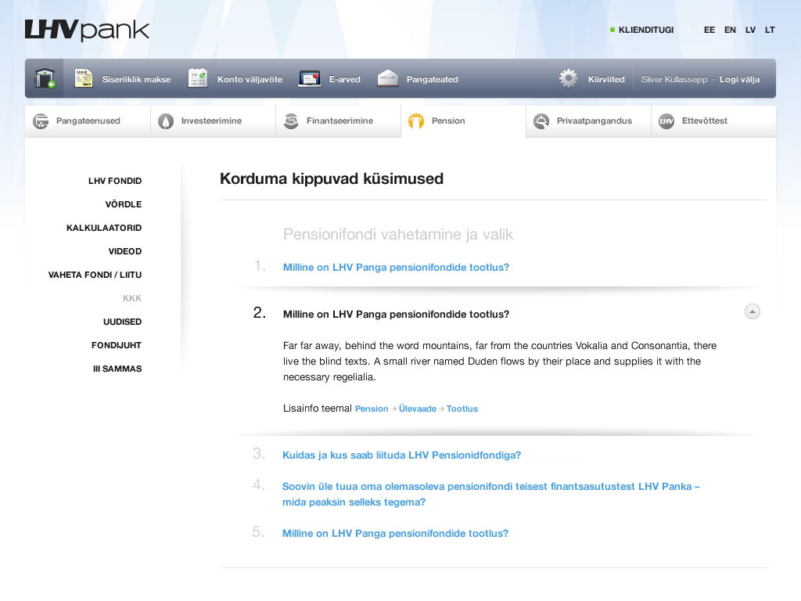Open Konto väljavõte statement icon
Viewport: 801px width, 601px height.
coord(198,79)
